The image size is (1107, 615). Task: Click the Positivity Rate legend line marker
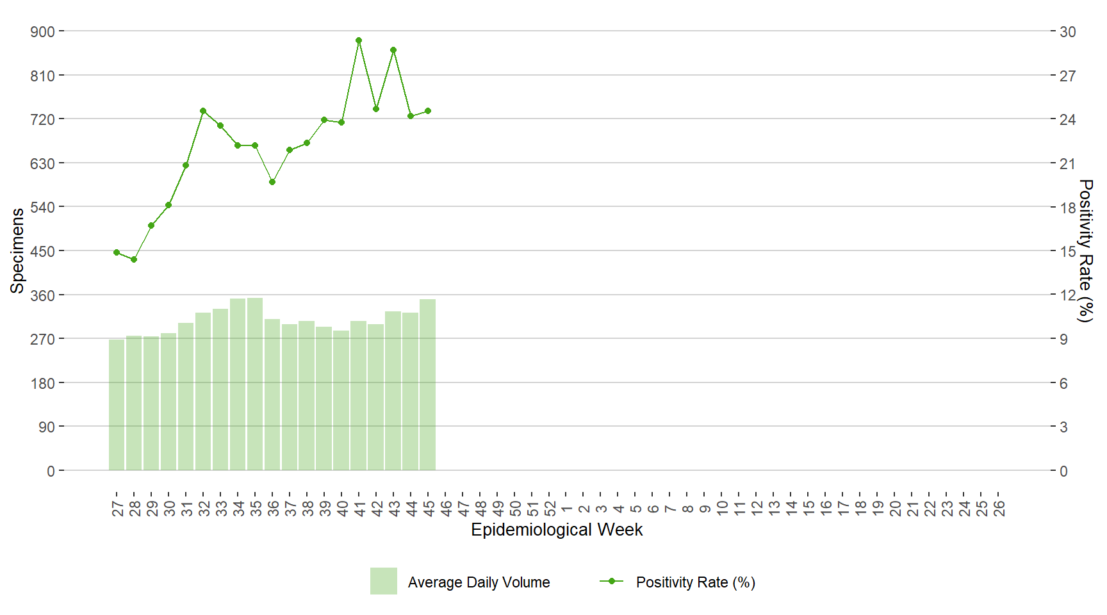coord(611,581)
